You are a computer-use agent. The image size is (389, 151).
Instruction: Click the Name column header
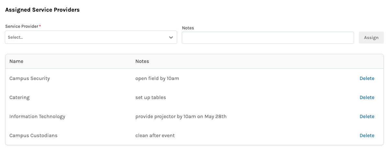coord(16,61)
